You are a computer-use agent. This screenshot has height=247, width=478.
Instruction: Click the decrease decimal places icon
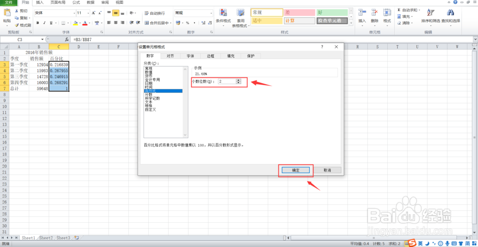[209, 23]
